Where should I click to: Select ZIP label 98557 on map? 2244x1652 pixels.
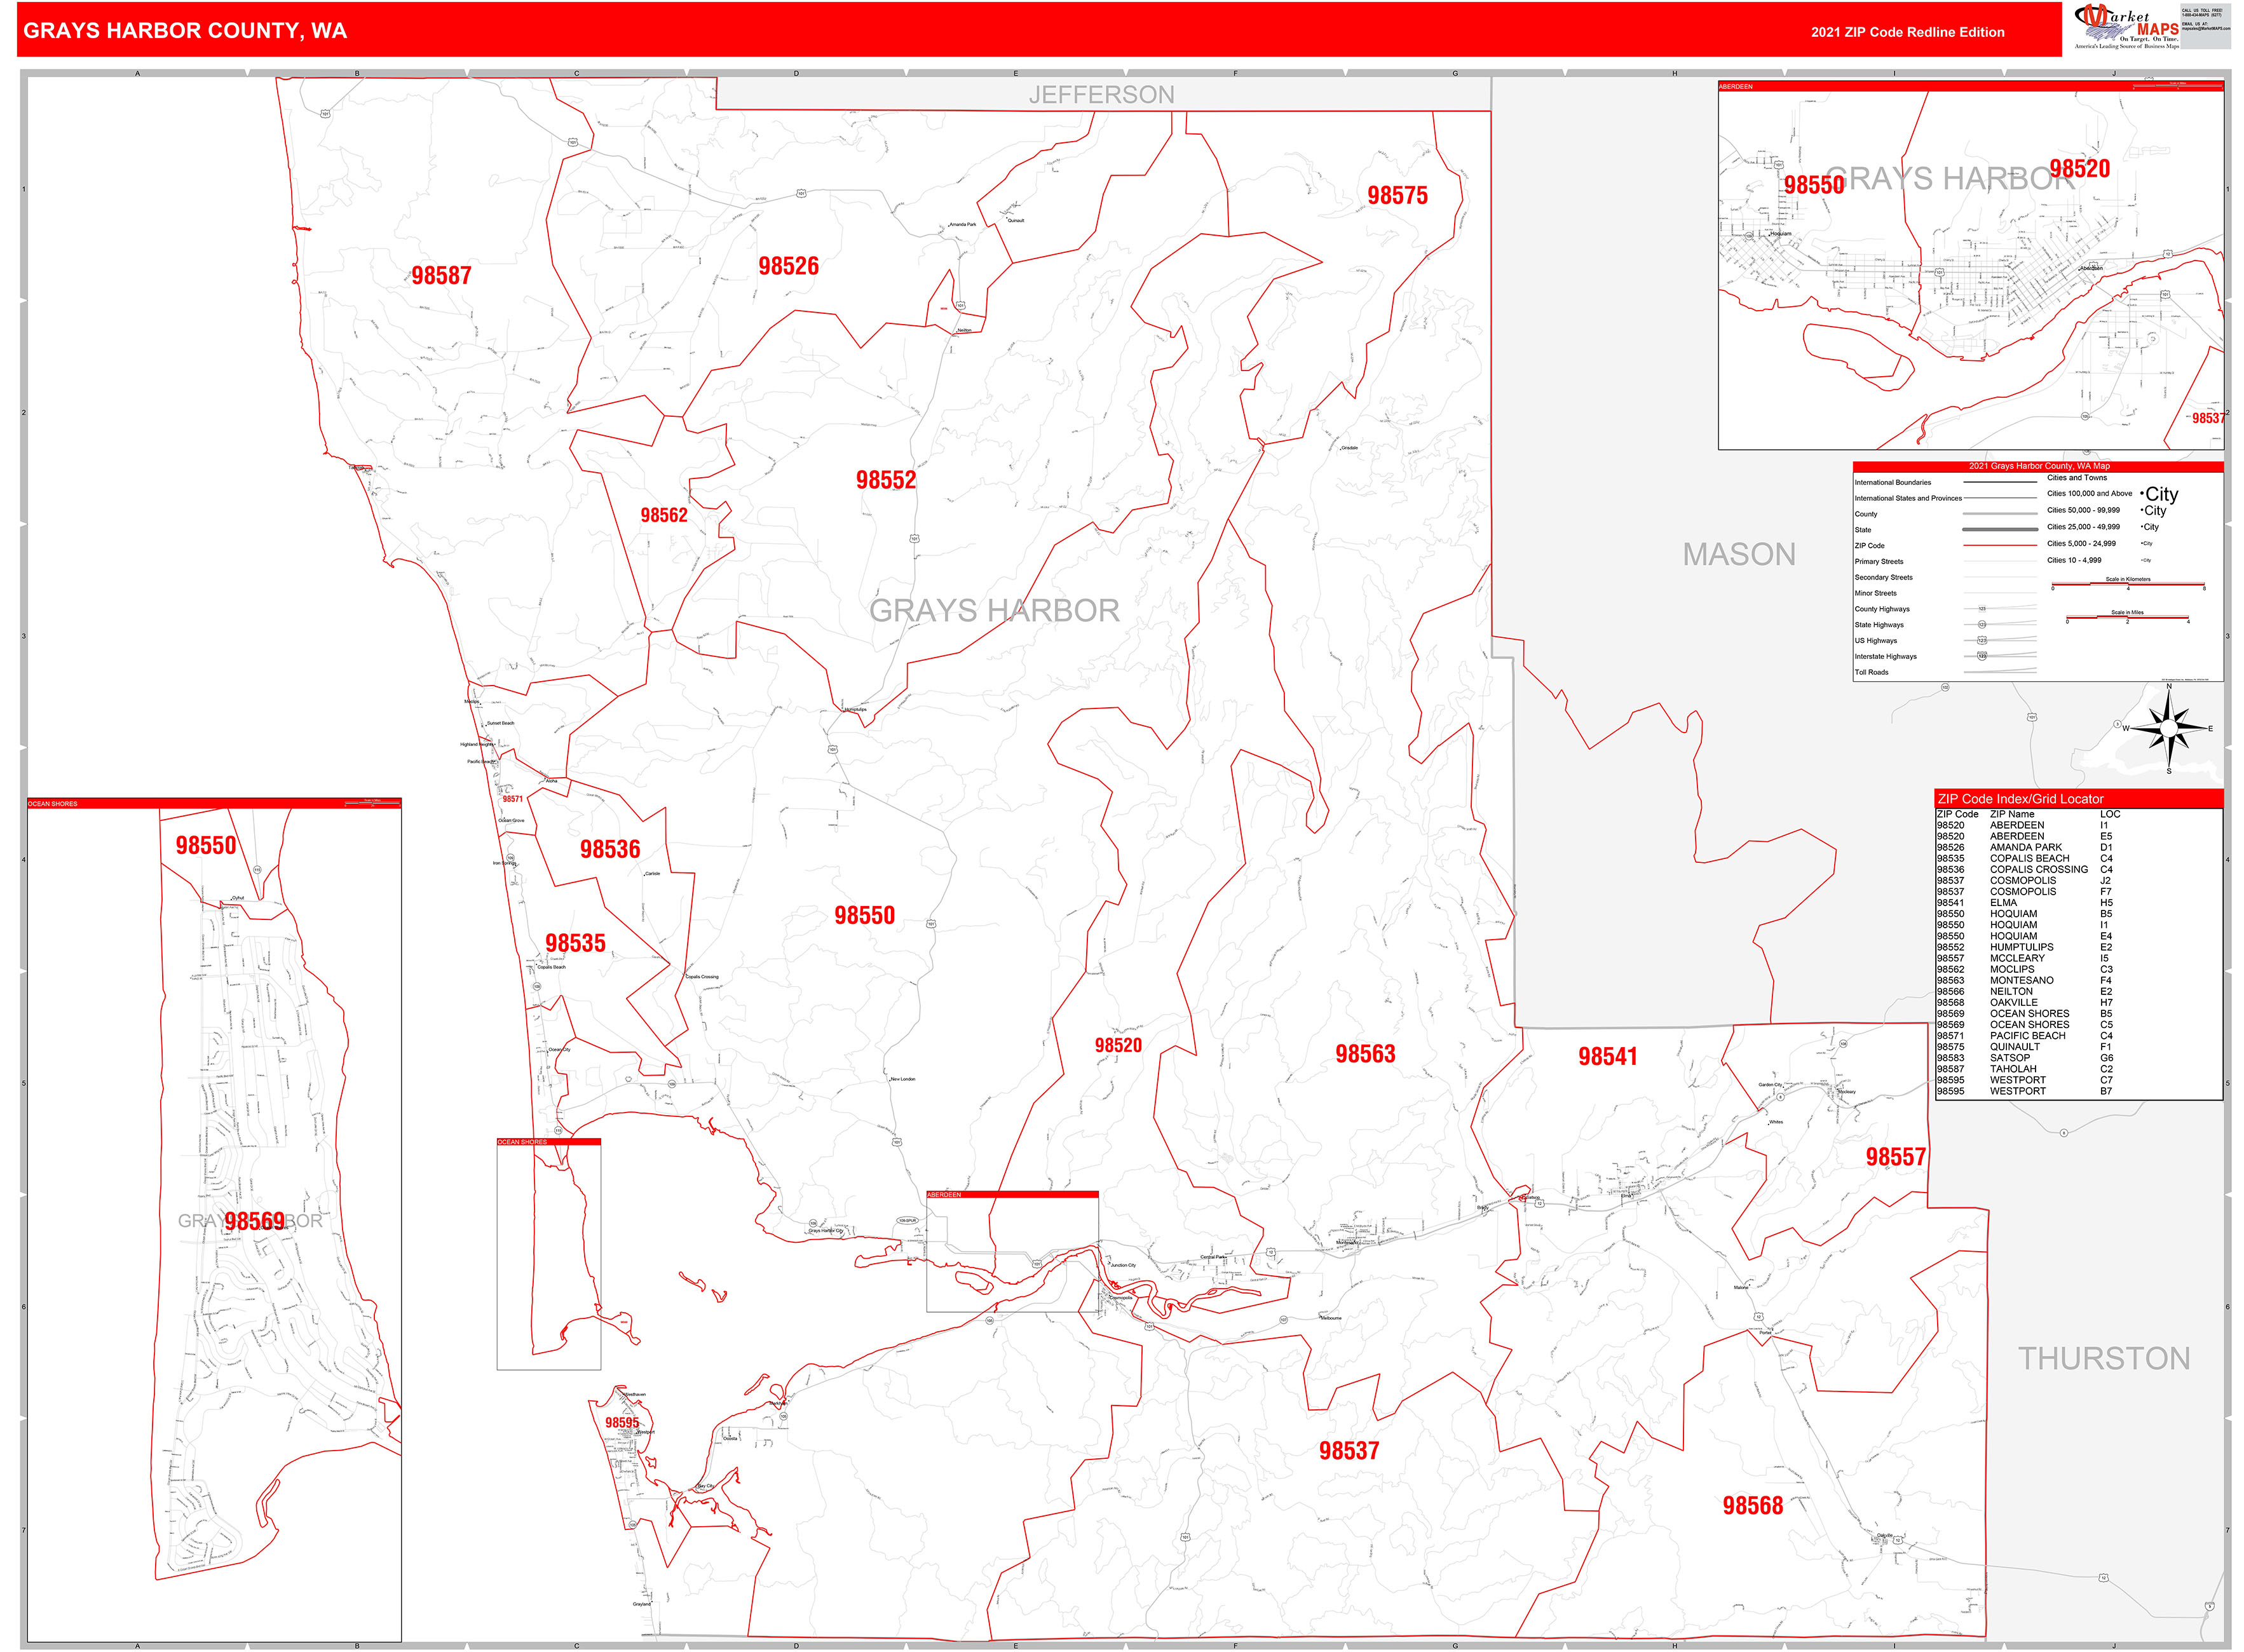[1895, 1157]
